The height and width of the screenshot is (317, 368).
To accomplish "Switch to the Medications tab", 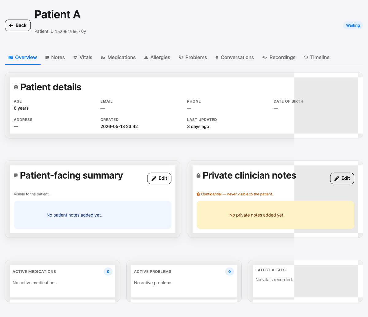I will tap(118, 57).
